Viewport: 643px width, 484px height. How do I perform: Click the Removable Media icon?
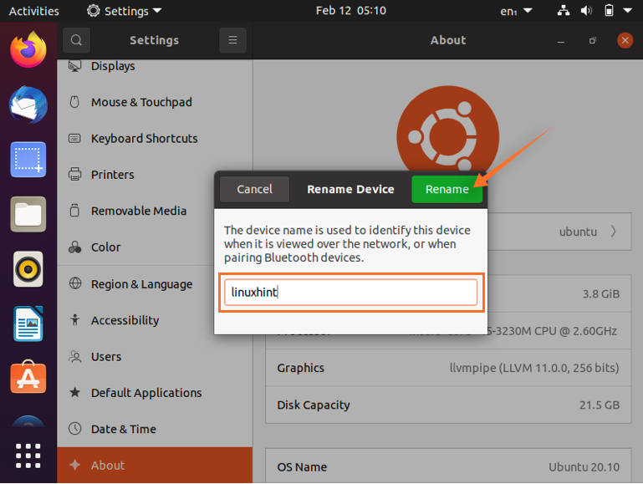(x=74, y=211)
